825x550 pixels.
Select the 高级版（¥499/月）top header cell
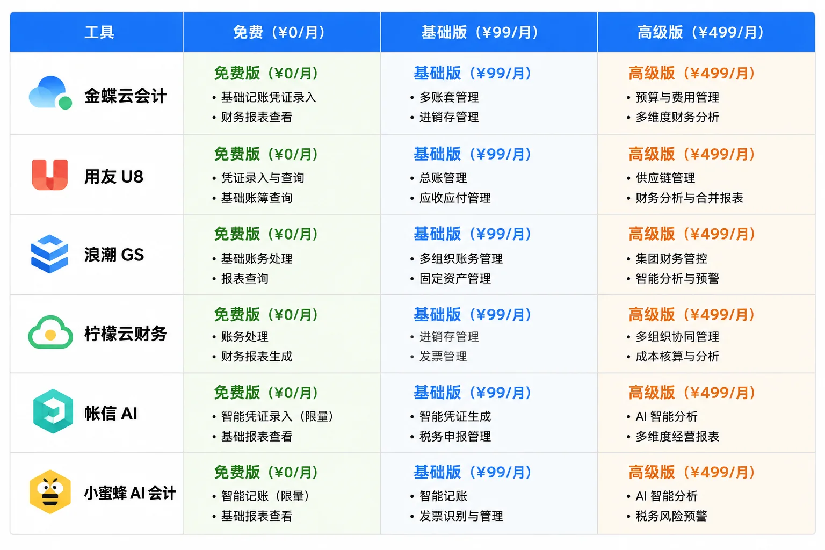[x=706, y=32]
